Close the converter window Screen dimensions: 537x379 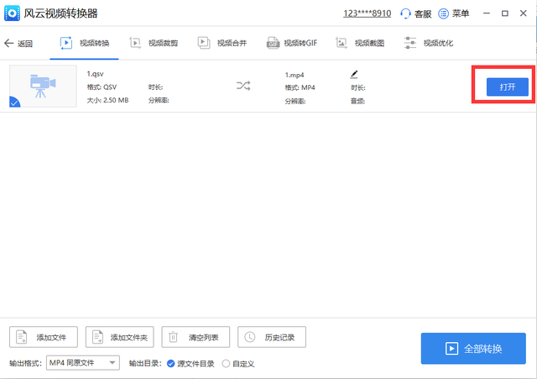(x=523, y=13)
